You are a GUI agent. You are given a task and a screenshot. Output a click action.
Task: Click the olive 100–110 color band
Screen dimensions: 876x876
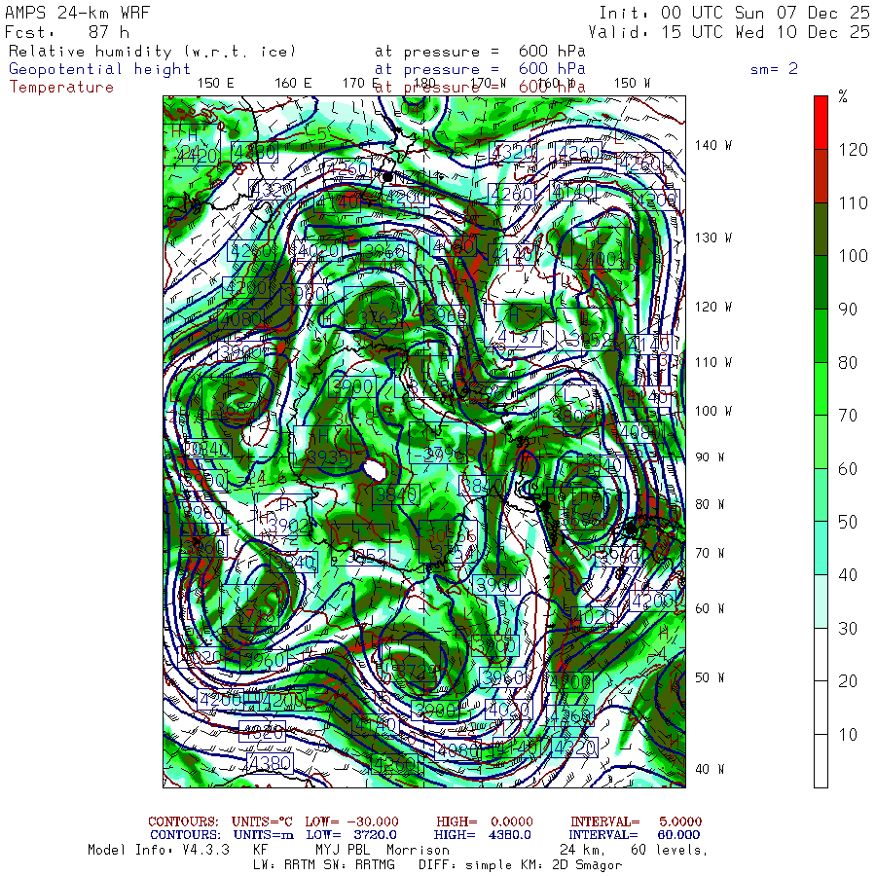pos(821,229)
